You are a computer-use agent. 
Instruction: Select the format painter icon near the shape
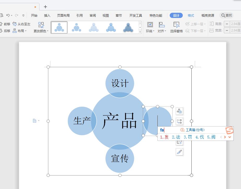179,152
